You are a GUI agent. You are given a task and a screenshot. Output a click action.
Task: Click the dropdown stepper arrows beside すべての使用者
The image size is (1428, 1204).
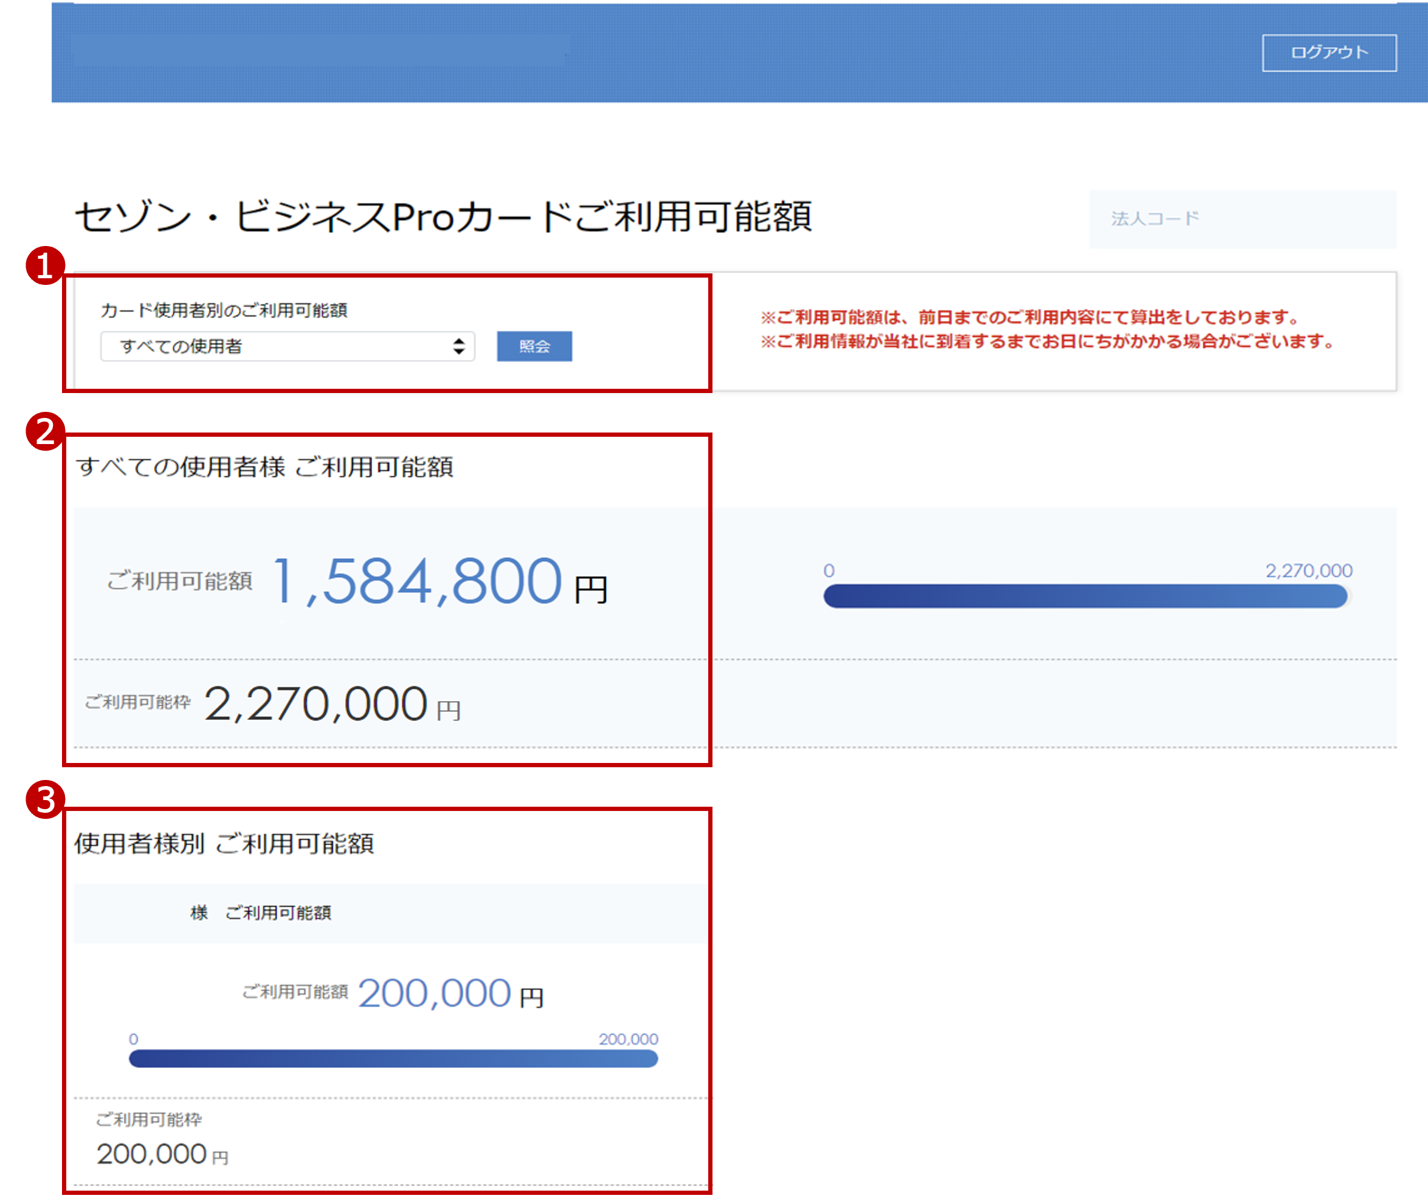(x=459, y=347)
